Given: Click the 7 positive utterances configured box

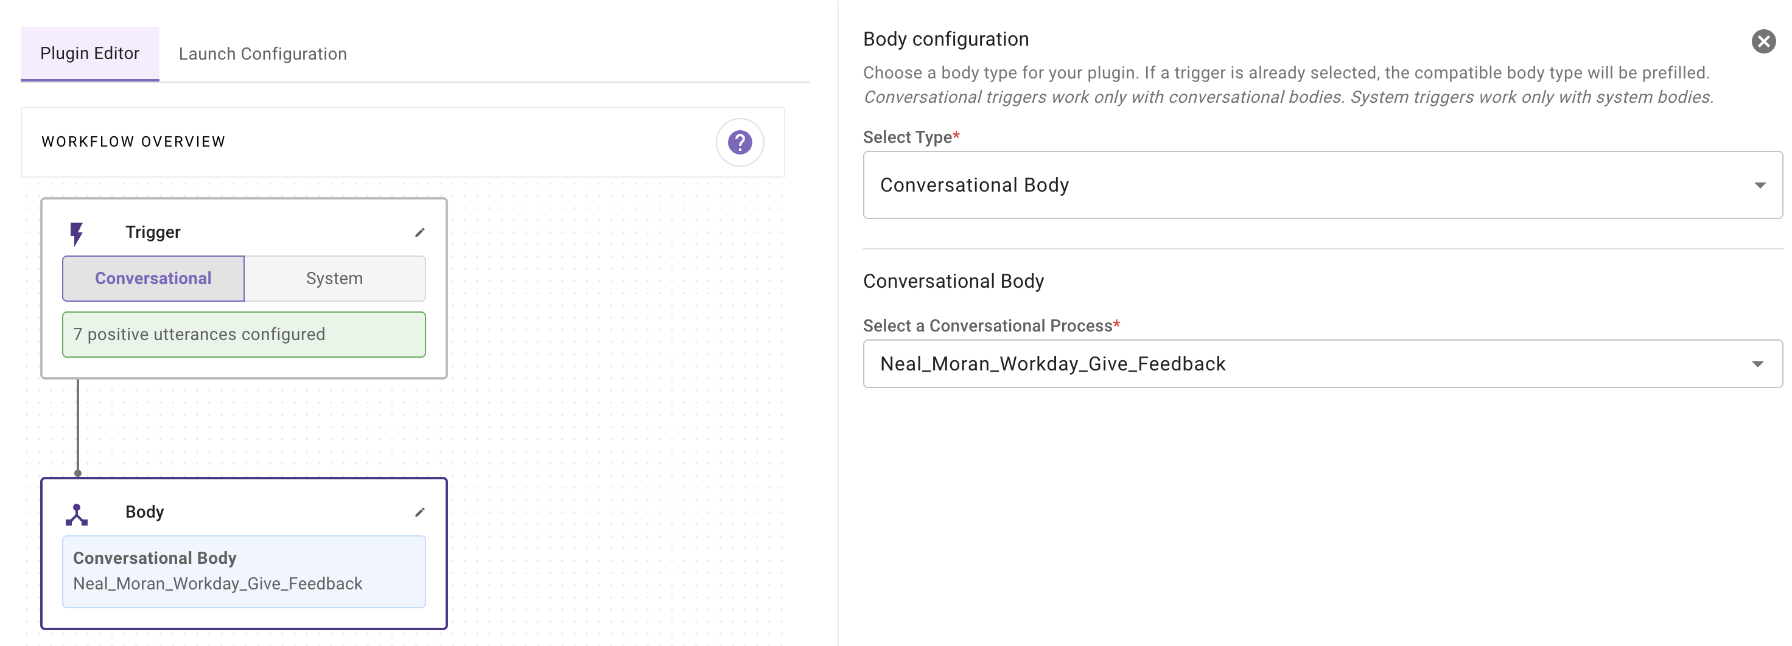Looking at the screenshot, I should click(x=243, y=335).
